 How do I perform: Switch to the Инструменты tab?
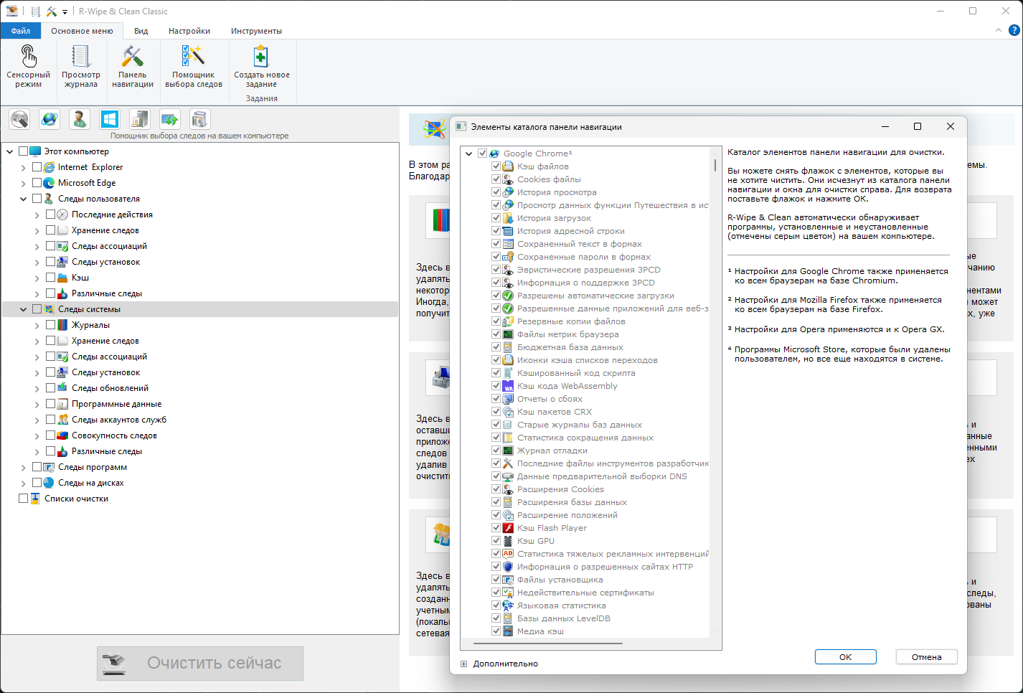256,31
